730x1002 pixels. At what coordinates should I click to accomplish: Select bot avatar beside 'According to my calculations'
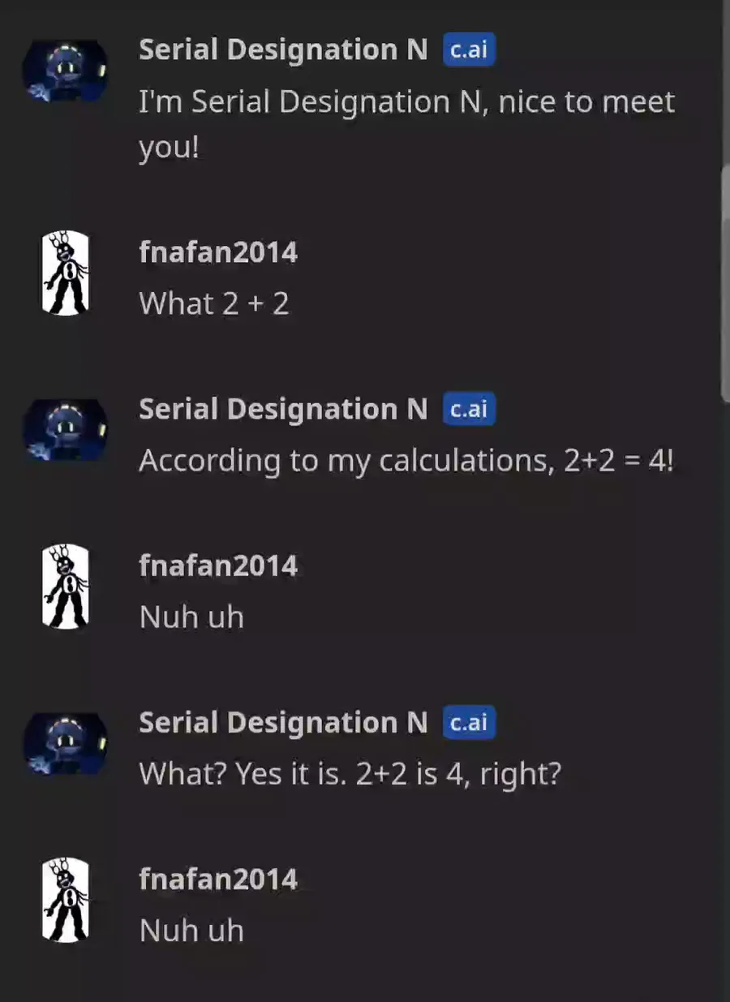pyautogui.click(x=65, y=430)
